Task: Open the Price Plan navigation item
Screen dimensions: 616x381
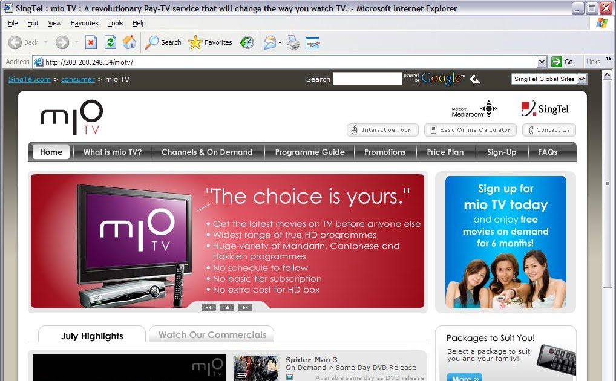Action: pos(445,152)
